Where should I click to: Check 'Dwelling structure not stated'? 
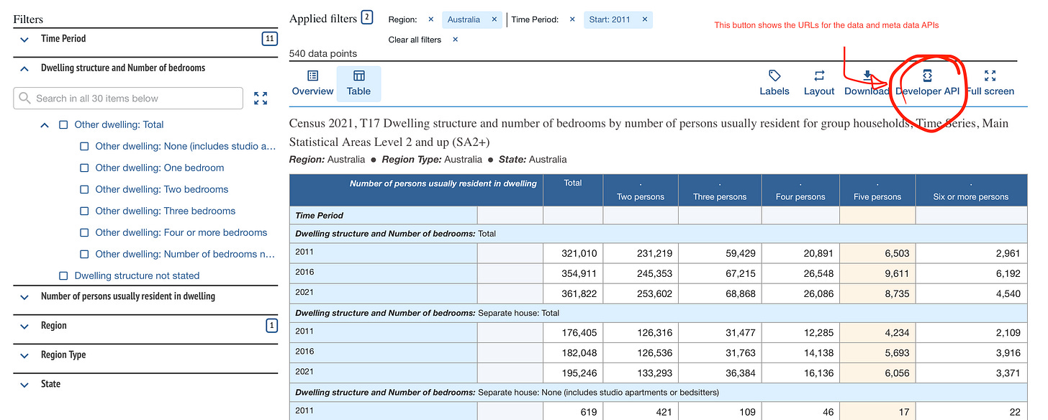coord(63,275)
